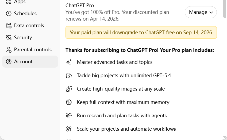Click the yellow downgrade notice banner
Viewport: 227px width, 140px height.
click(141, 32)
